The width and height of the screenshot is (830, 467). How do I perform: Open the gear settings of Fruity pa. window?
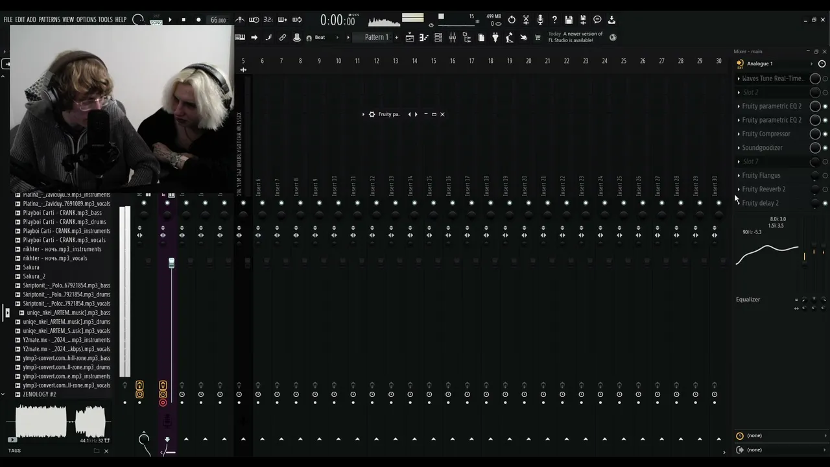(x=372, y=114)
